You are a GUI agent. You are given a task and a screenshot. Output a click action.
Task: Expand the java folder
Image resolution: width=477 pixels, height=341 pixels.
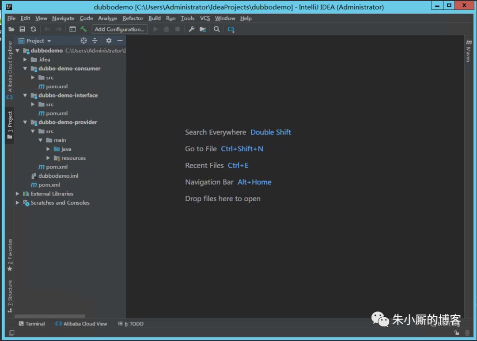pyautogui.click(x=48, y=149)
